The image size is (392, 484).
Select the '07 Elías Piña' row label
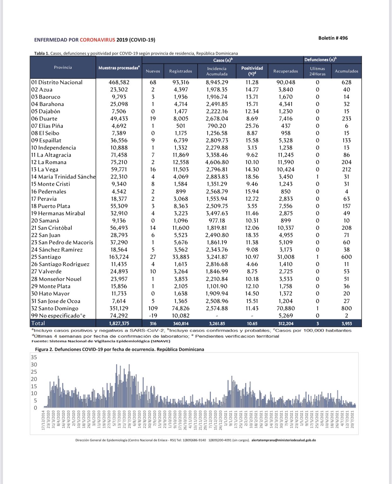point(47,126)
